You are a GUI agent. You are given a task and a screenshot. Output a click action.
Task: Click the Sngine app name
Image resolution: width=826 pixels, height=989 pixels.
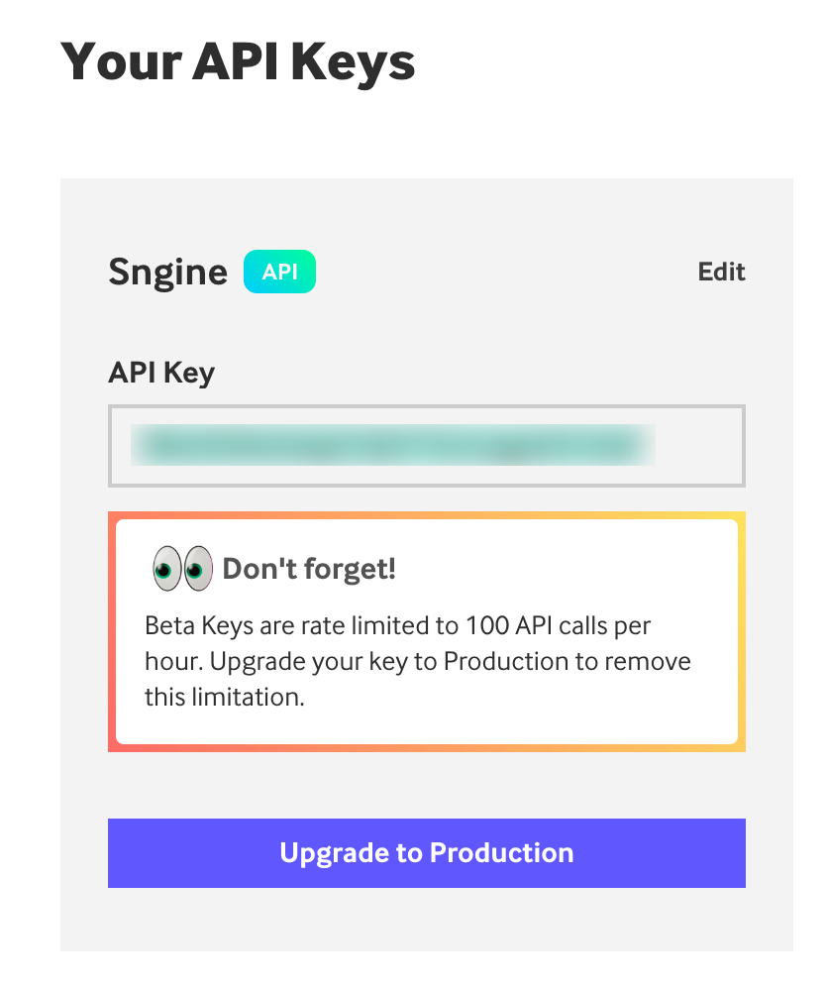pos(167,272)
